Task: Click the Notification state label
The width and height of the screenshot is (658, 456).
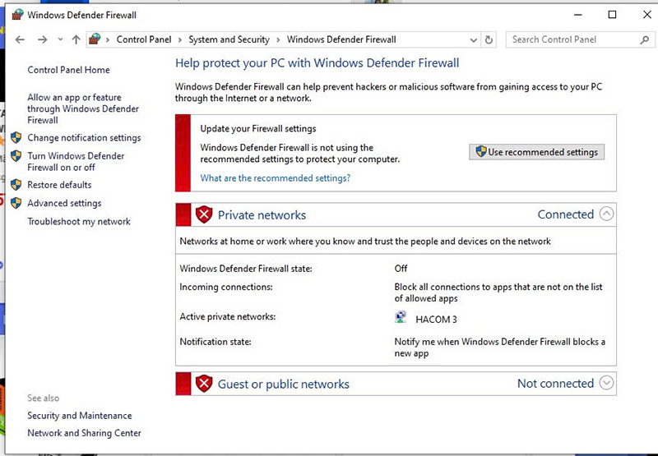Action: 215,342
